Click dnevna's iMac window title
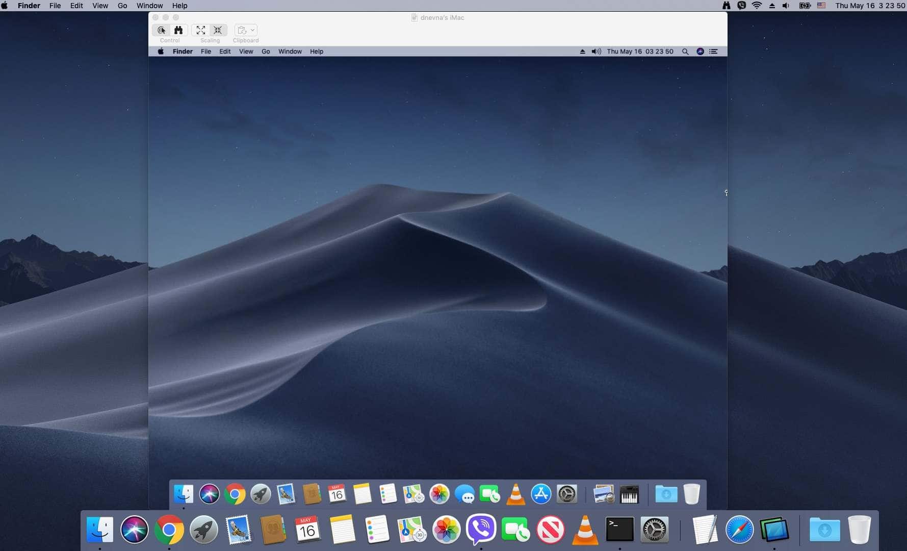Image resolution: width=907 pixels, height=551 pixels. pyautogui.click(x=442, y=17)
